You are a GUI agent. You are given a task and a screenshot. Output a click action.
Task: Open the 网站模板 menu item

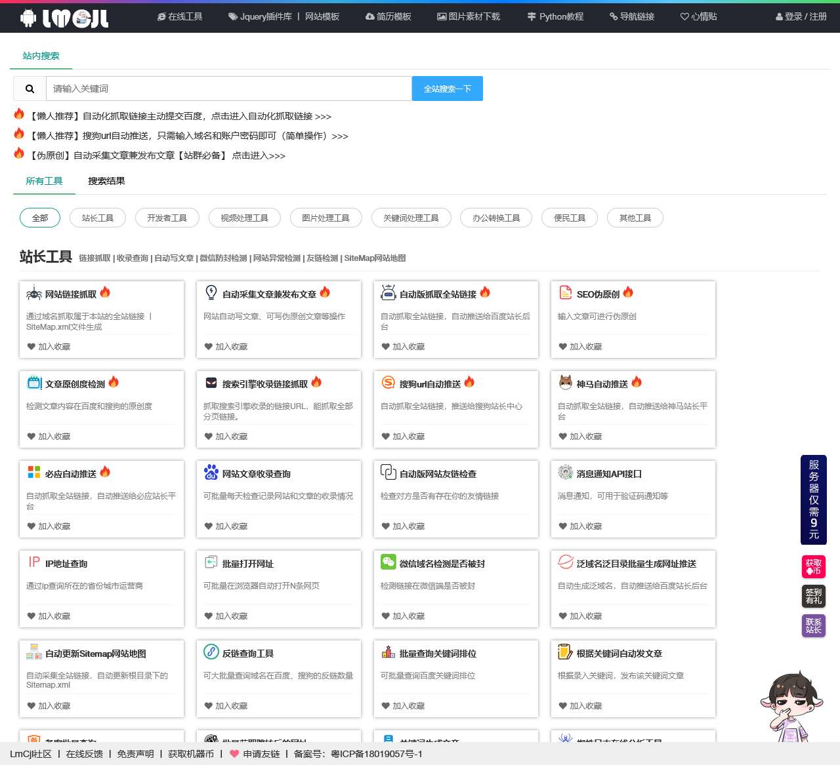pos(322,17)
